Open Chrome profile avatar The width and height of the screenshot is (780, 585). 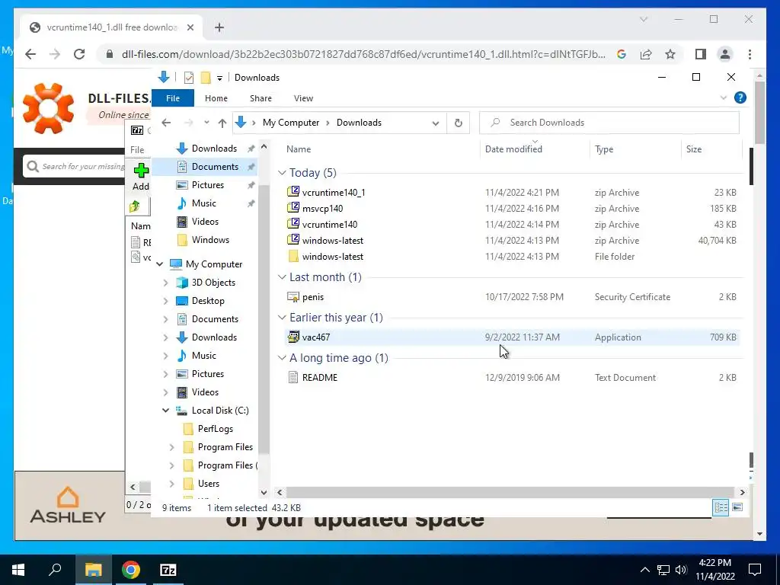725,54
